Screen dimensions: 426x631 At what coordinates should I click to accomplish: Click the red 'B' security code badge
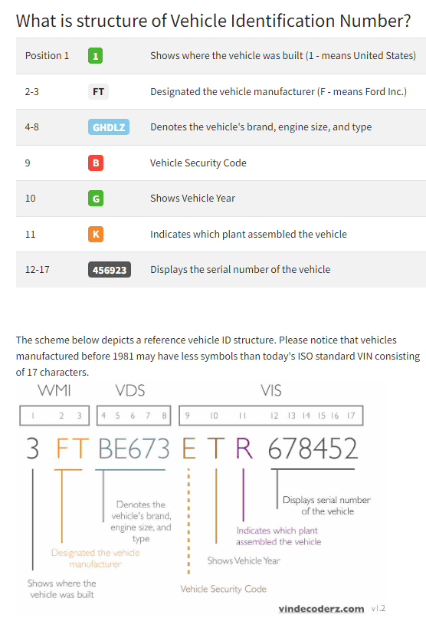[x=96, y=163]
